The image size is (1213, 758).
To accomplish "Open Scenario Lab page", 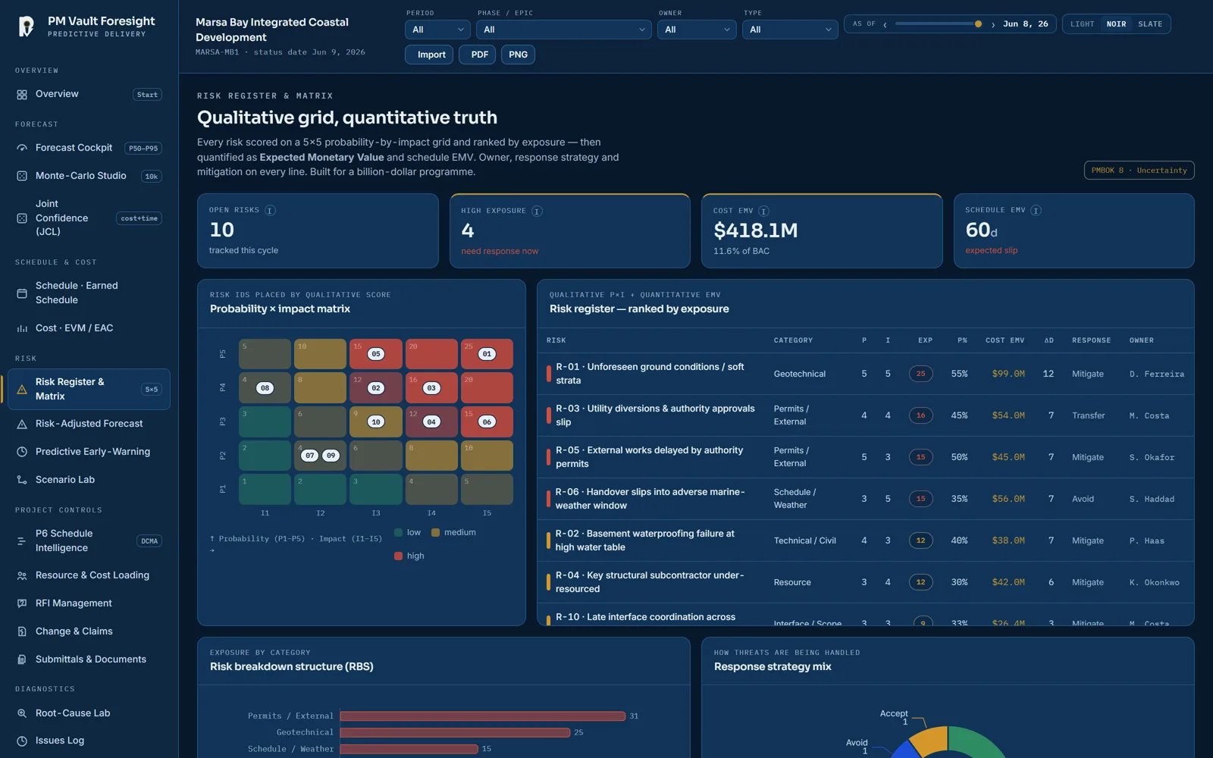I will point(89,480).
